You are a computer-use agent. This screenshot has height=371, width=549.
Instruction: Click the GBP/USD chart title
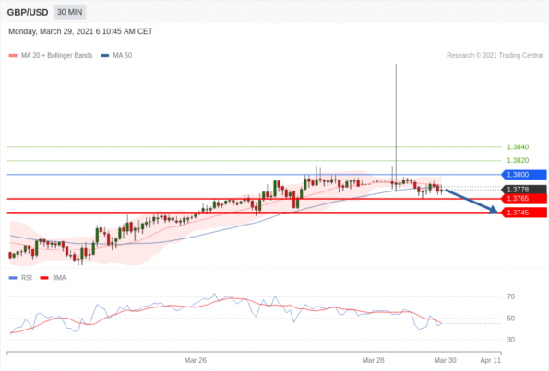[28, 13]
